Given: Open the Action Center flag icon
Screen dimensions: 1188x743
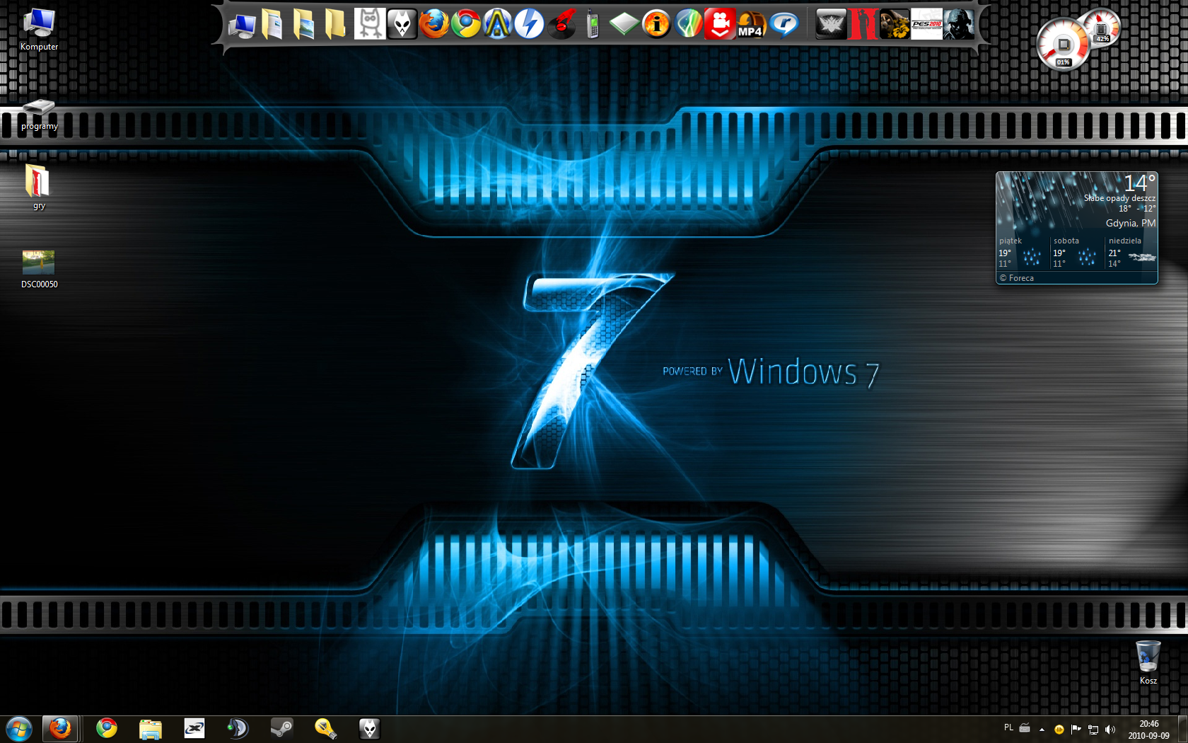Looking at the screenshot, I should tap(1076, 730).
